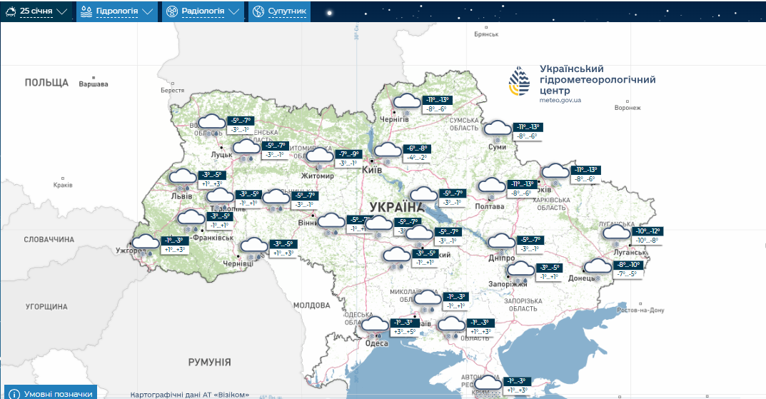Viewport: 766px width, 399px height.
Task: Click the Супутник globe icon
Action: coord(258,11)
